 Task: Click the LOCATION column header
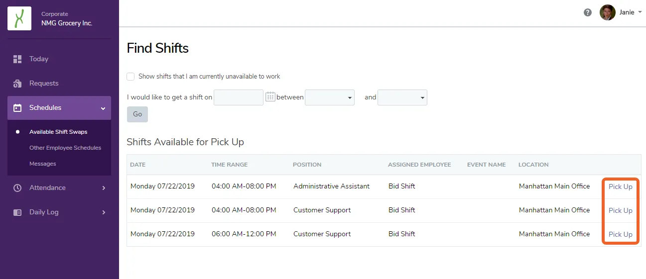click(533, 165)
